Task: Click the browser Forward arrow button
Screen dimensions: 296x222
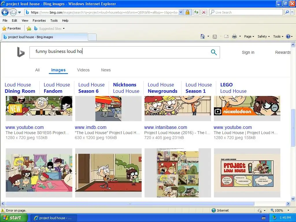Action: coord(13,12)
